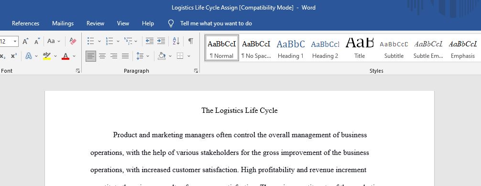Screen dimensions: 481x186
Task: Open the Multilevel List dropdown arrow
Action: [x=136, y=41]
